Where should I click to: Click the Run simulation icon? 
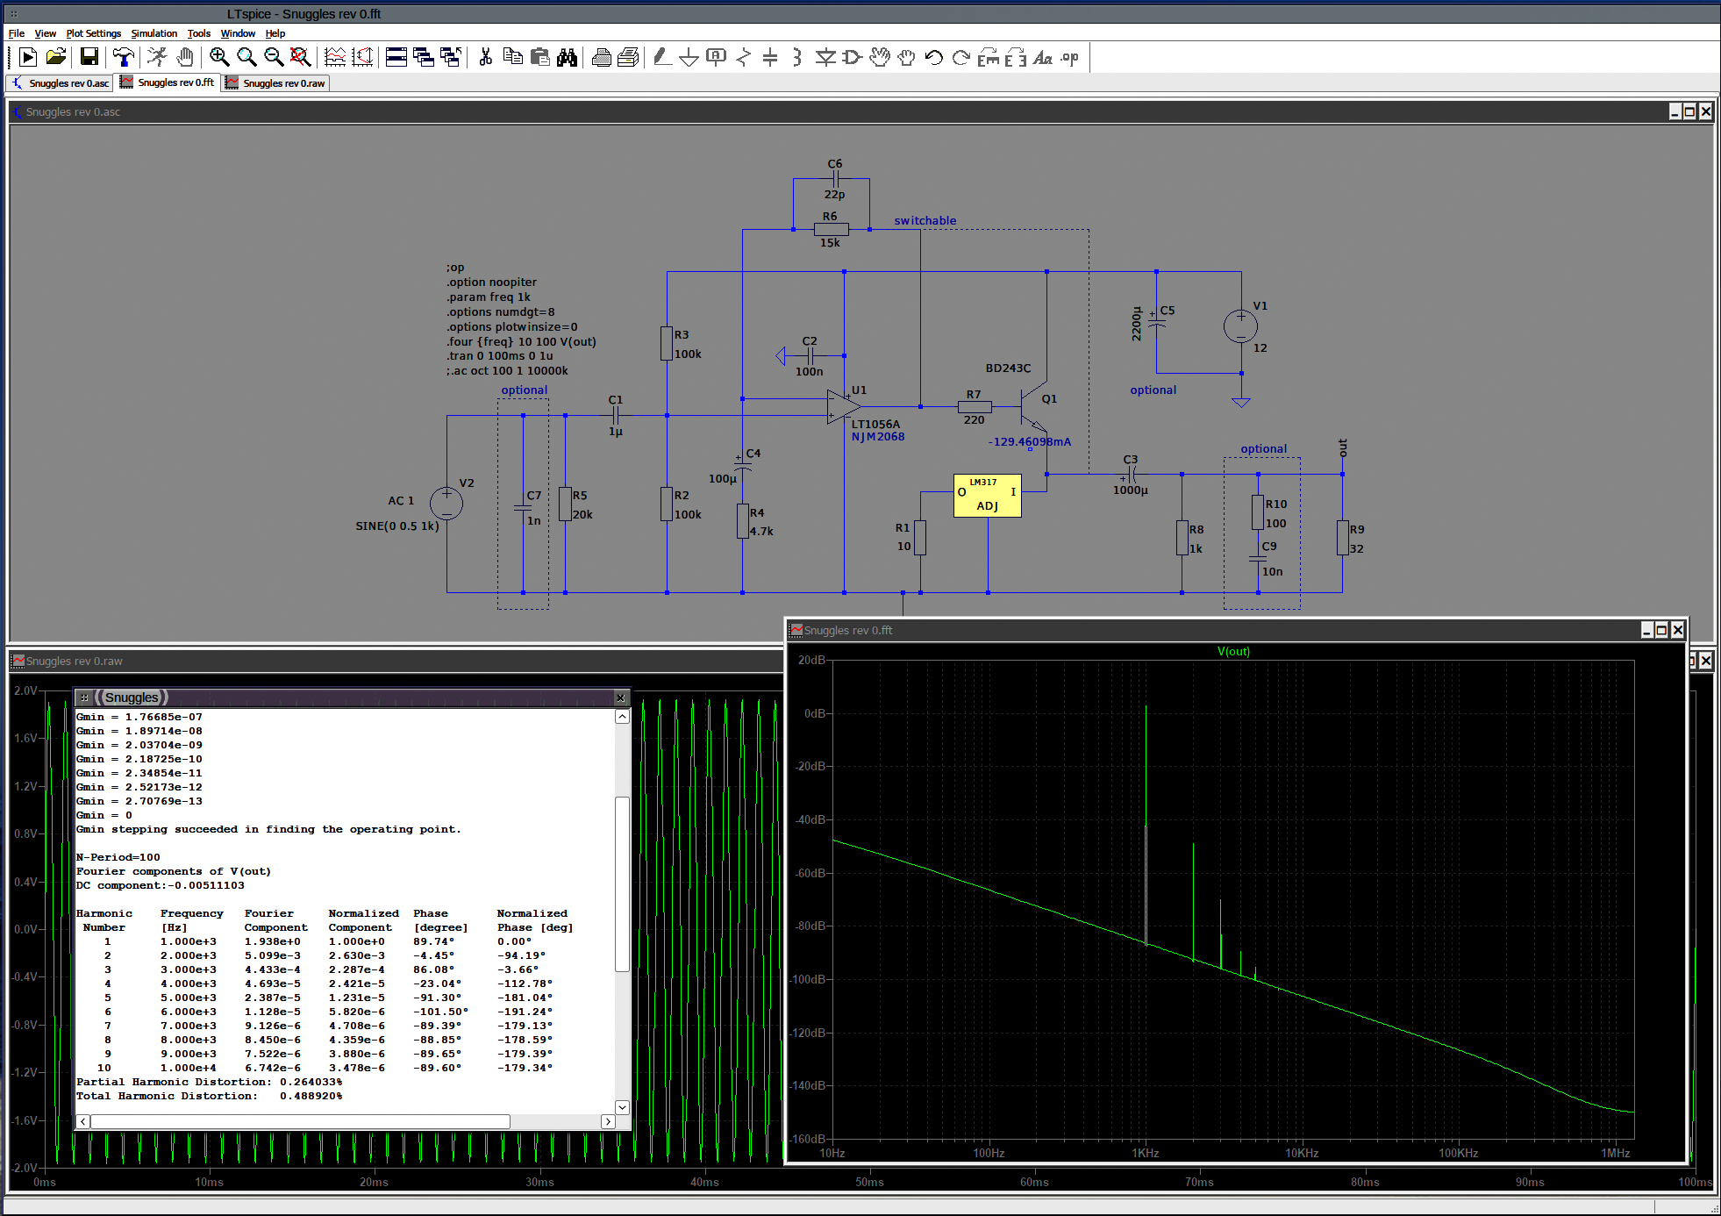27,58
